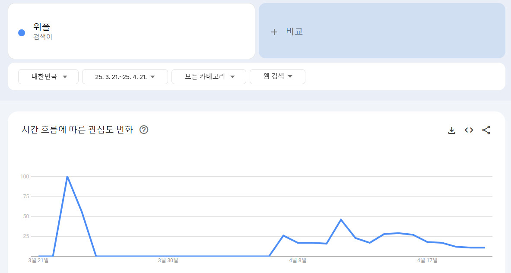Click the 4월 17일 axis label
The height and width of the screenshot is (273, 511).
point(427,260)
